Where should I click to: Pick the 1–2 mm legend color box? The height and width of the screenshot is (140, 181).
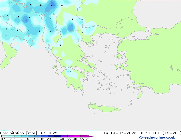pos(18,136)
